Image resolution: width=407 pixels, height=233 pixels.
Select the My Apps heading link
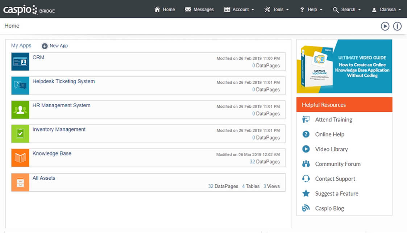coord(21,46)
